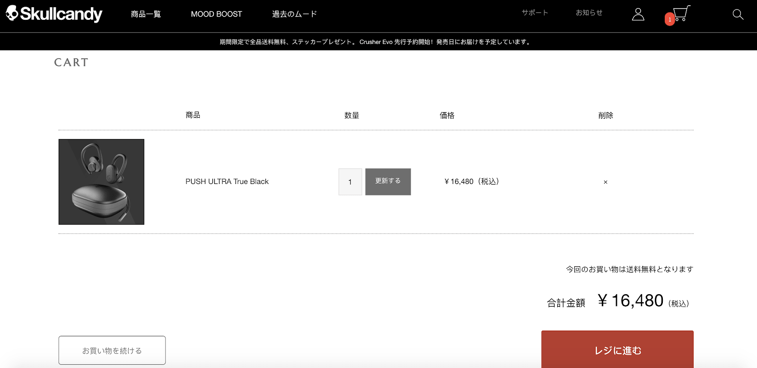Open the 商品一覧 menu
This screenshot has height=368, width=757.
146,14
